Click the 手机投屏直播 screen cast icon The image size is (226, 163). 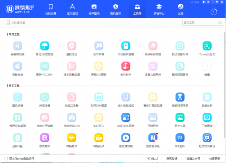(126, 46)
